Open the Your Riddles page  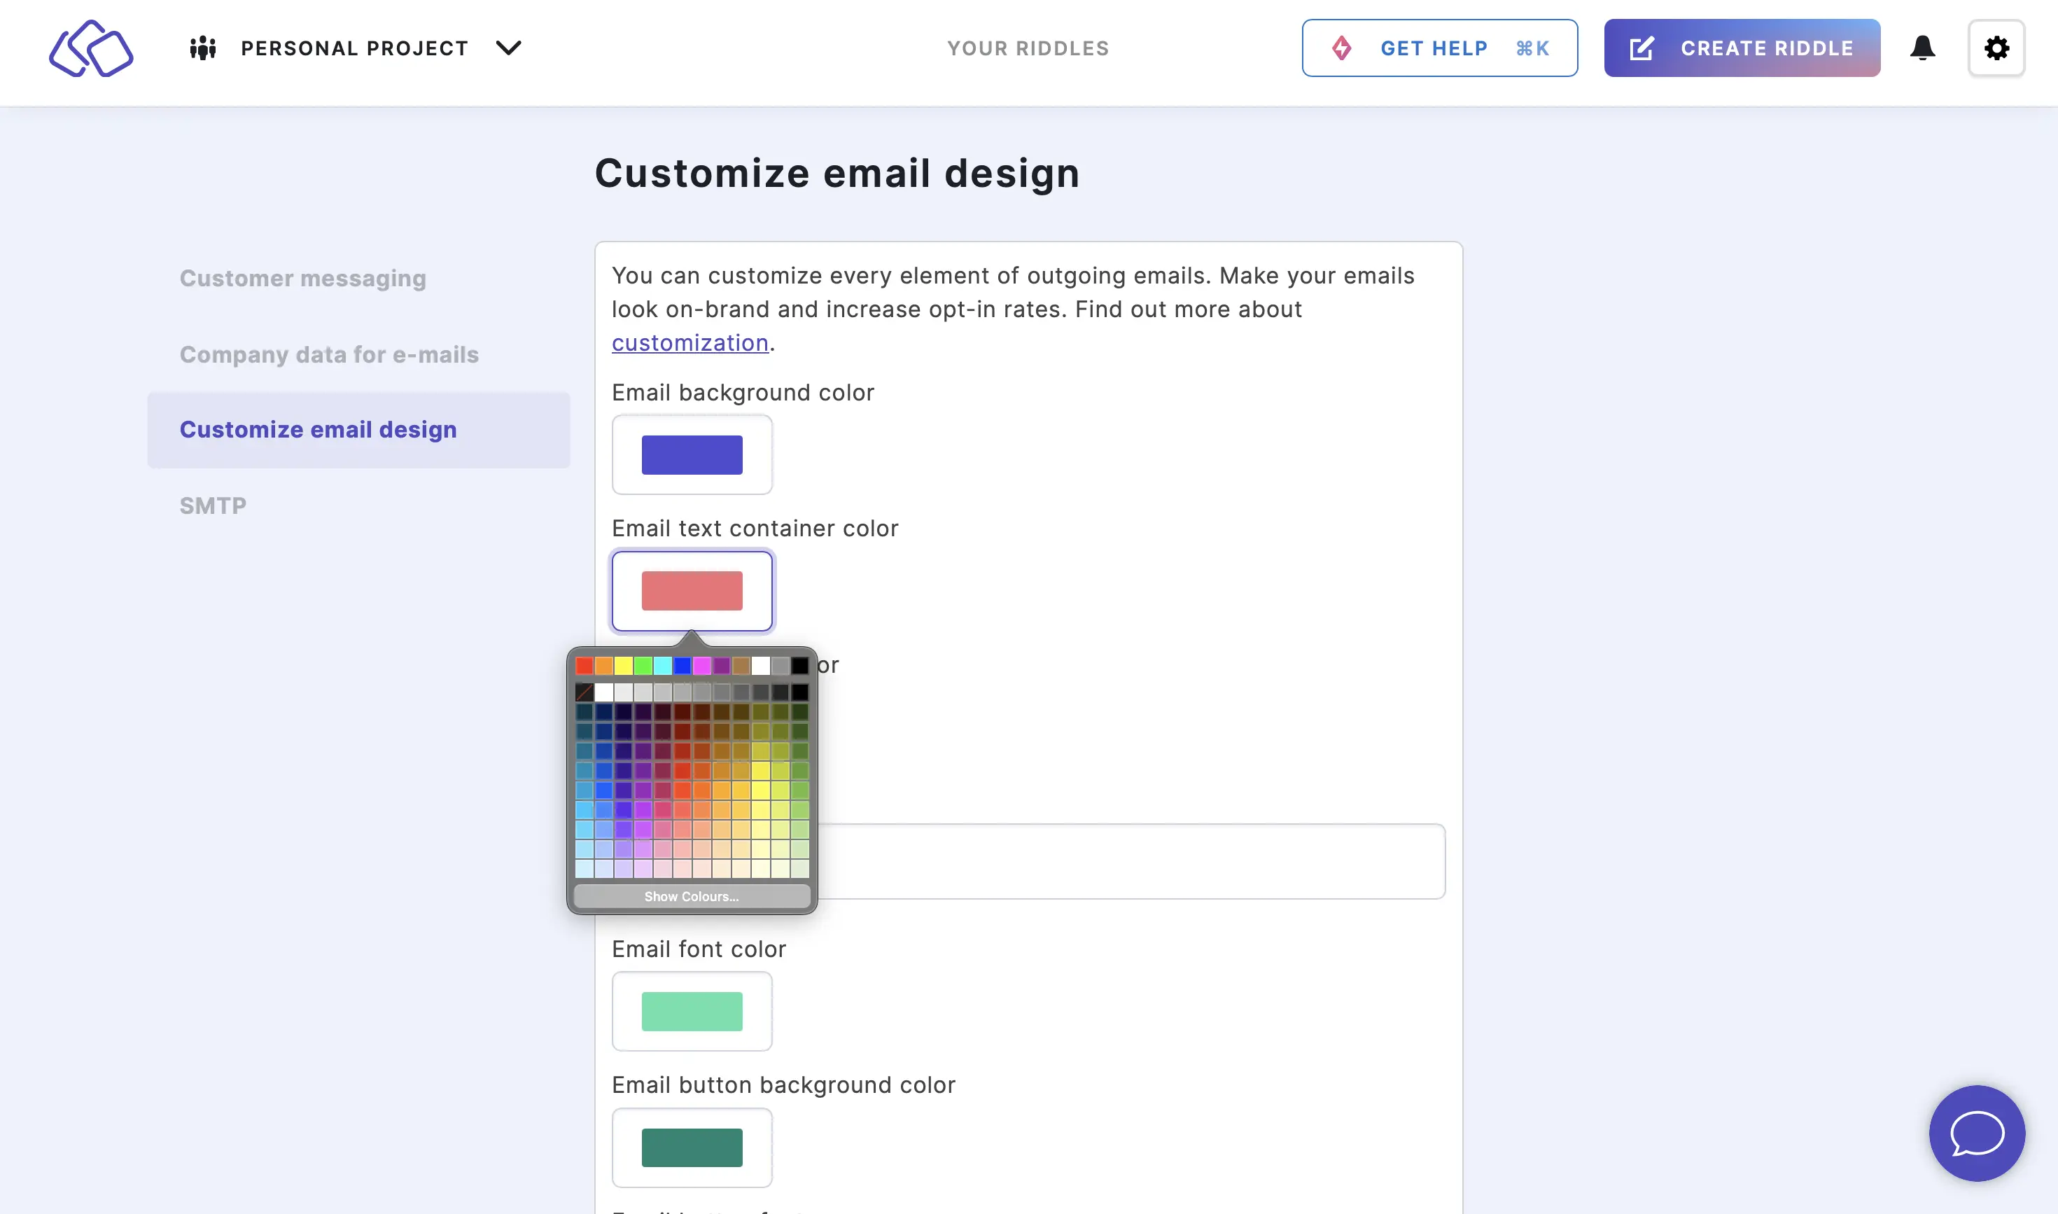point(1028,48)
